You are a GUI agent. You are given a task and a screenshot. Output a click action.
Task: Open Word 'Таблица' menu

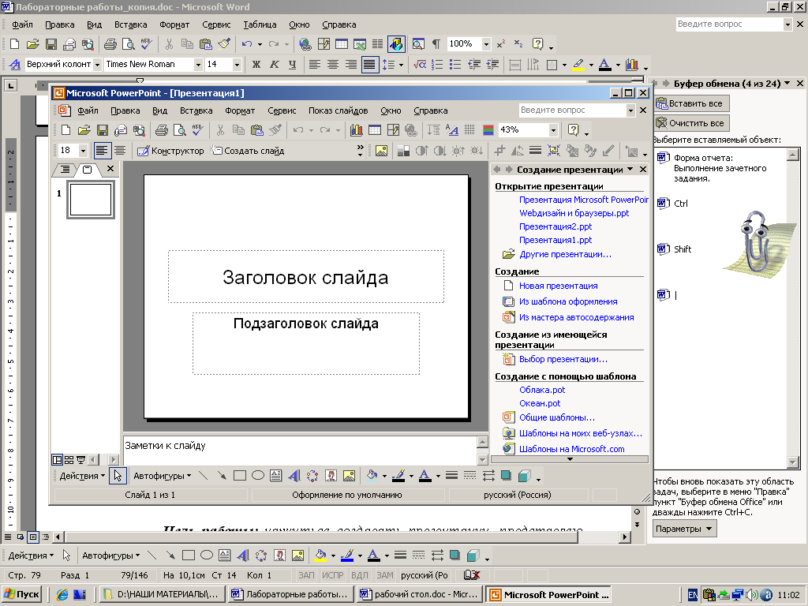[260, 24]
